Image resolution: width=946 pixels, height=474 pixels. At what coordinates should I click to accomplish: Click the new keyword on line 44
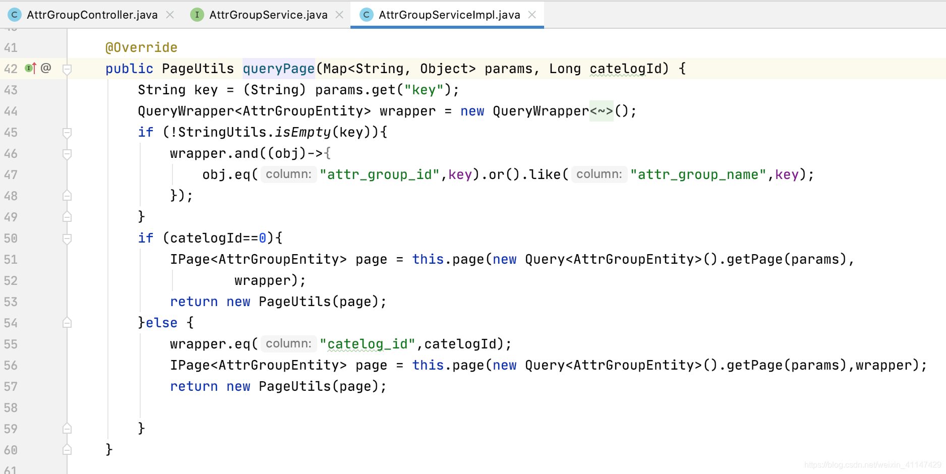pos(472,111)
